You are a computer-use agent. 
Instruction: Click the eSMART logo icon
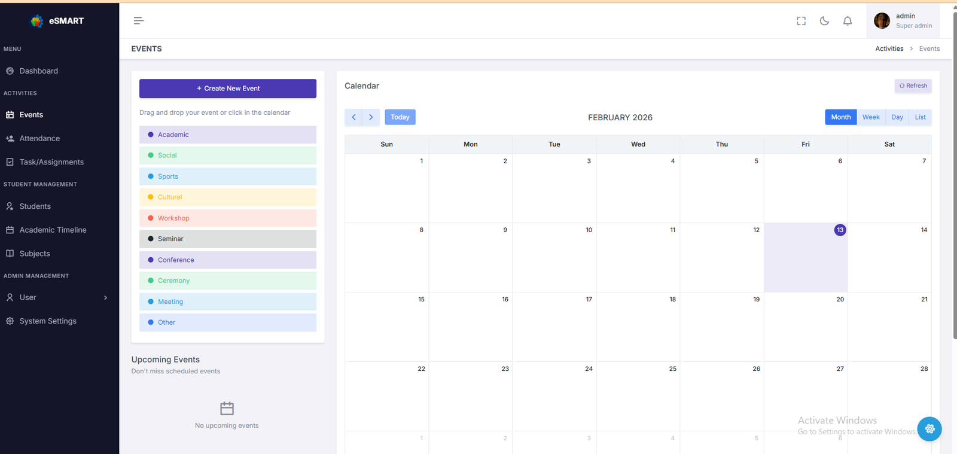[x=37, y=21]
